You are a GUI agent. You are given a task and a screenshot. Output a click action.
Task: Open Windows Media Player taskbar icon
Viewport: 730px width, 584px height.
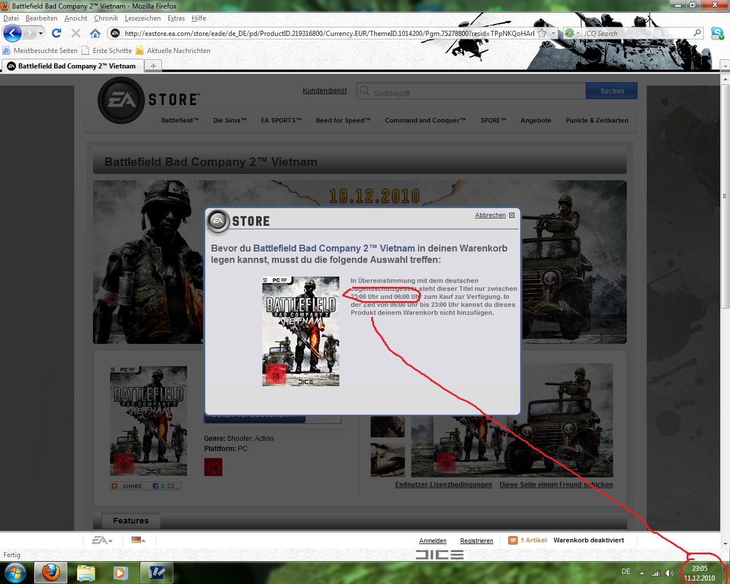(120, 573)
